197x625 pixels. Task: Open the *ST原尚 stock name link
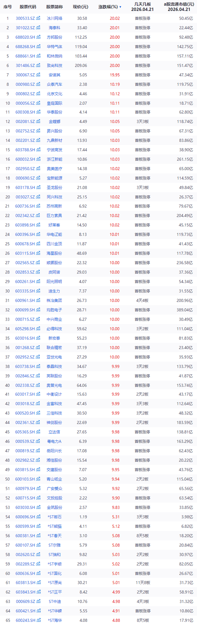point(55,583)
